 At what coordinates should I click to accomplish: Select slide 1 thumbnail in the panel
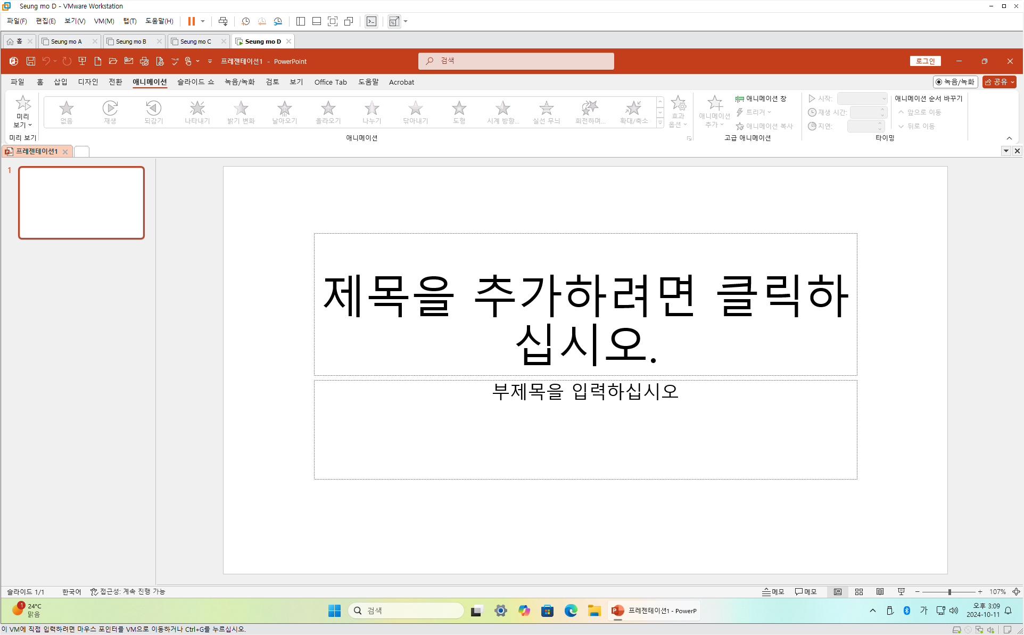click(x=81, y=203)
